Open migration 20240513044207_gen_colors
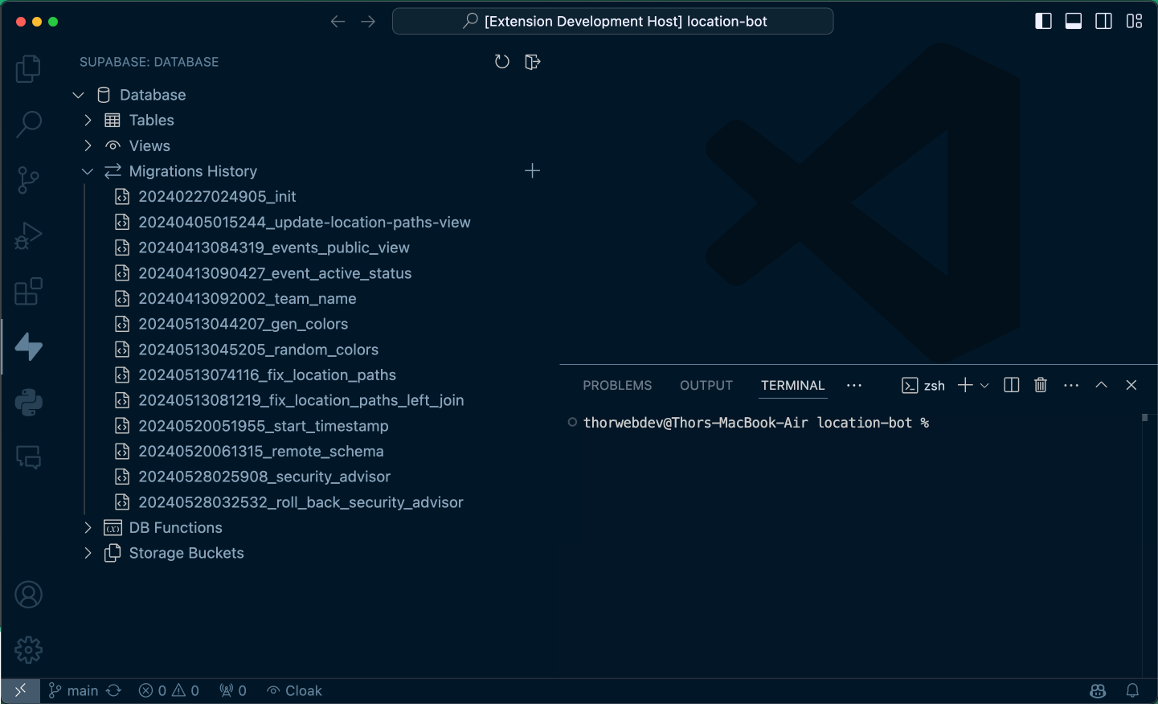Viewport: 1158px width, 704px height. [243, 324]
